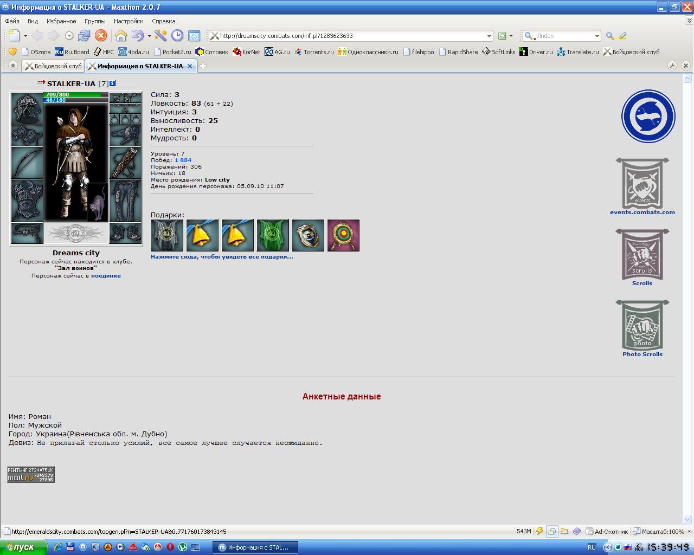694x555 pixels.
Task: Click the favorites heart icon
Action: (12, 51)
